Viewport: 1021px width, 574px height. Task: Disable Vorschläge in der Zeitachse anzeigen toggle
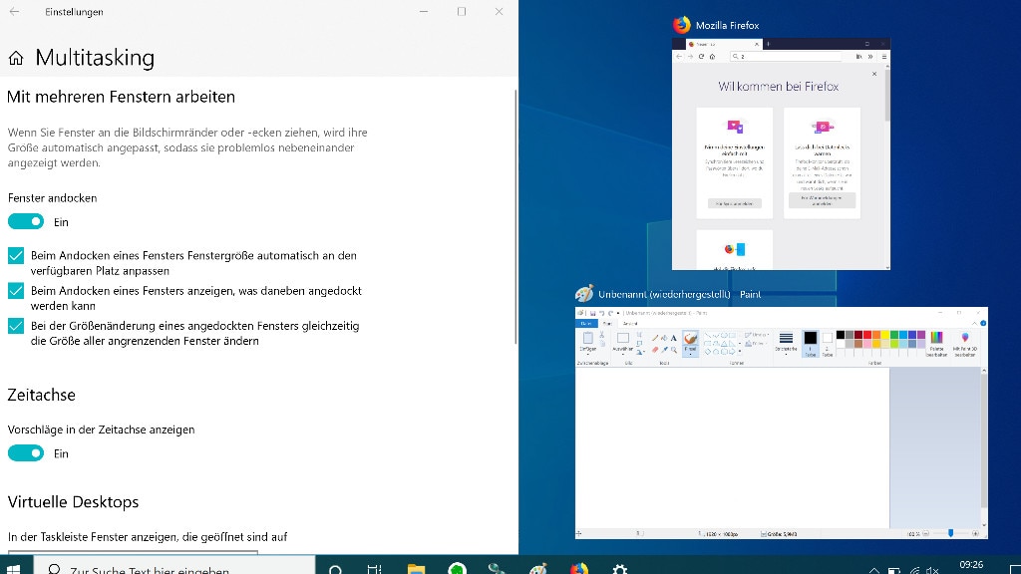pyautogui.click(x=26, y=453)
